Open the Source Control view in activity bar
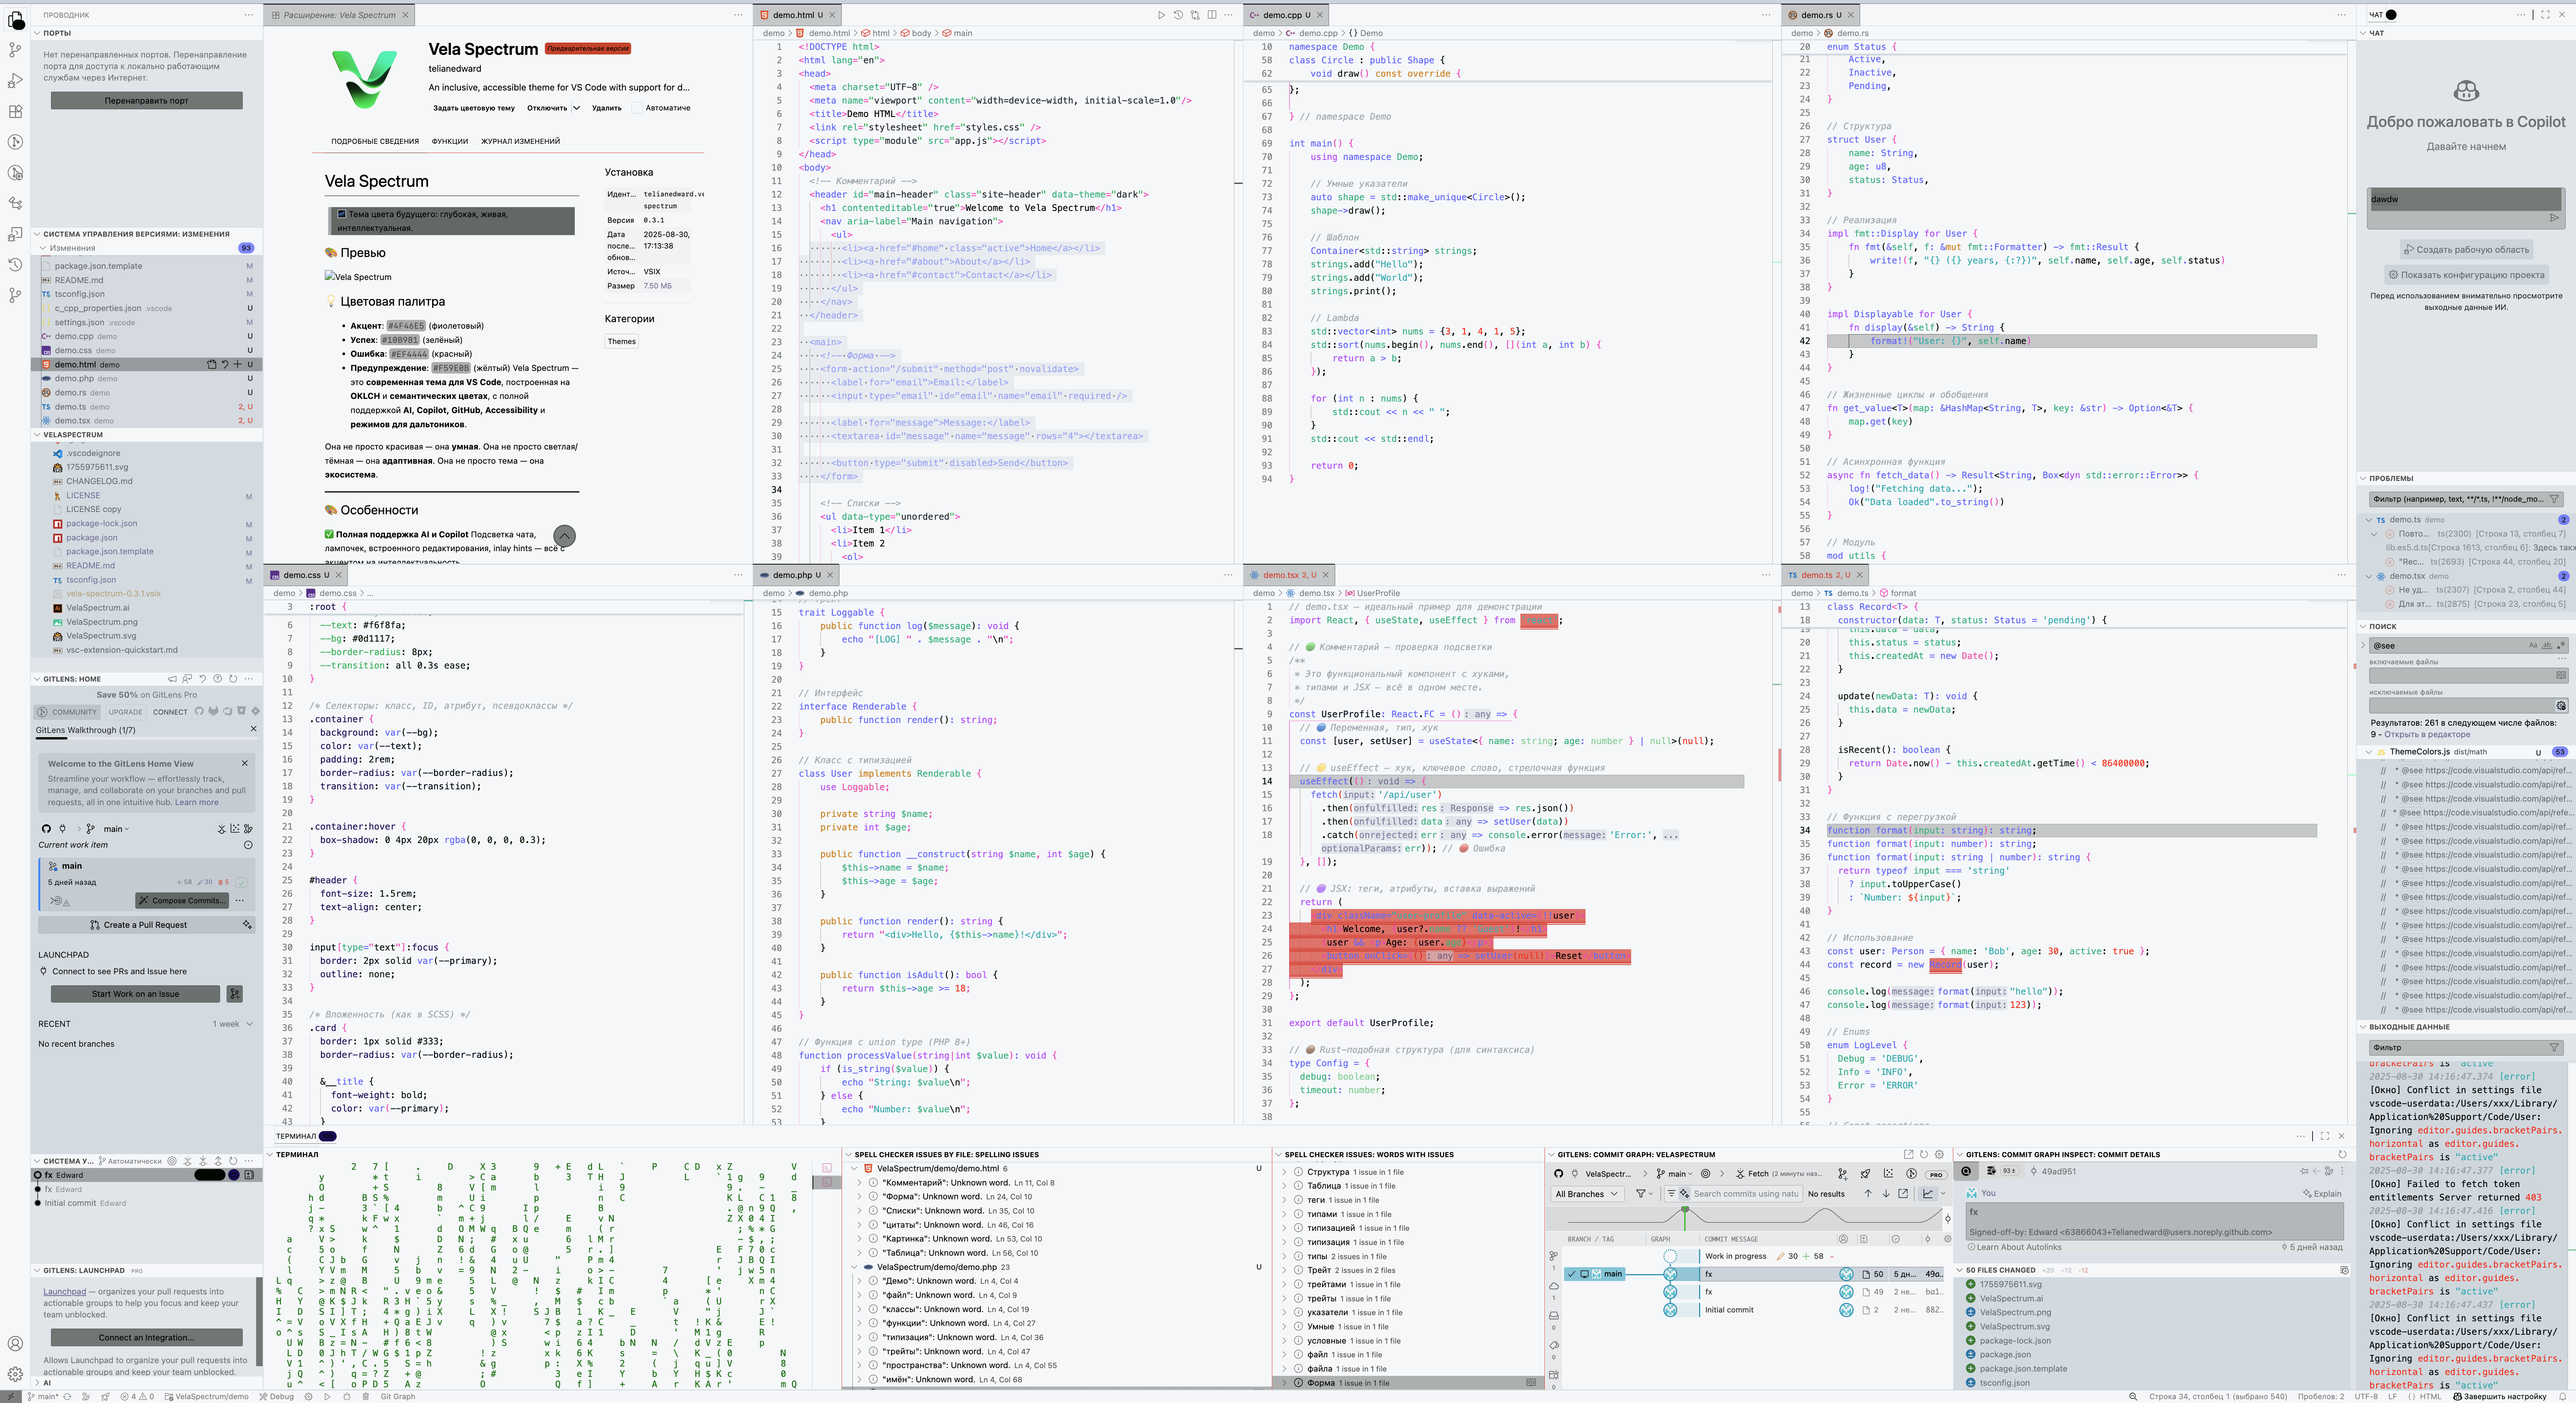Viewport: 2576px width, 1403px height. click(x=15, y=49)
